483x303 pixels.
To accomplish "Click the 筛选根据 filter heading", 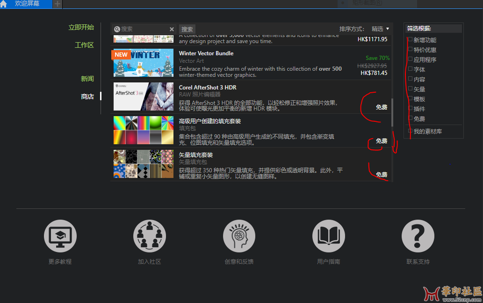I will point(419,29).
